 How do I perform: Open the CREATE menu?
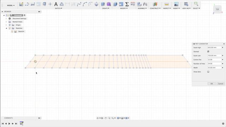point(106,8)
